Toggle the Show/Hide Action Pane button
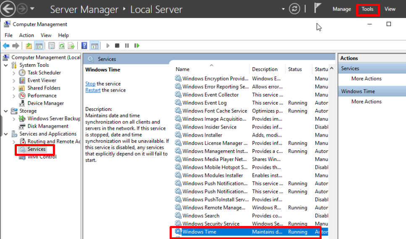406x239 pixels. coord(94,46)
